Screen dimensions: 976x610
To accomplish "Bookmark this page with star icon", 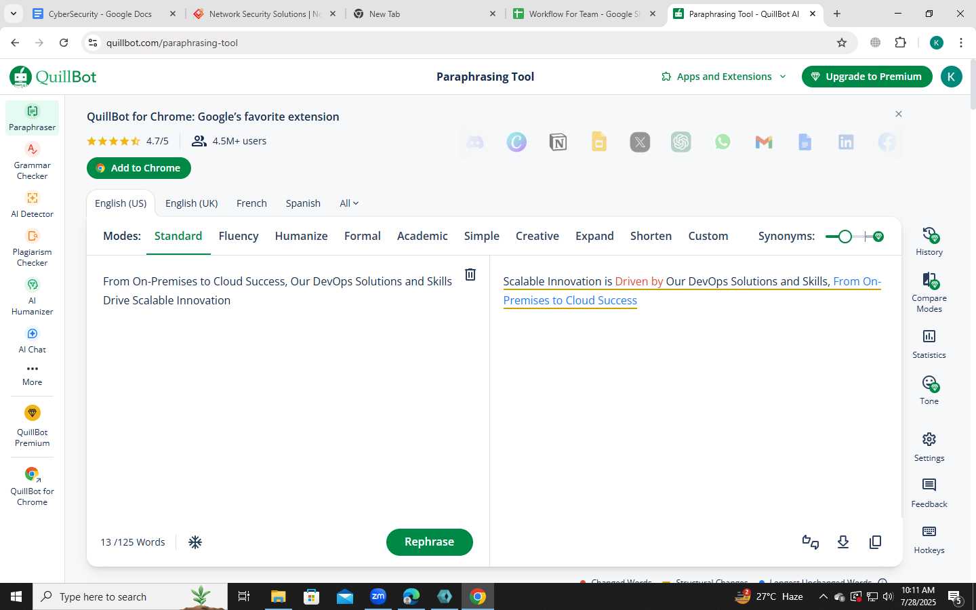I will (x=842, y=43).
